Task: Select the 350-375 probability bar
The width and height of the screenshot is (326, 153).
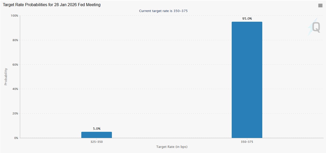Action: [x=247, y=80]
